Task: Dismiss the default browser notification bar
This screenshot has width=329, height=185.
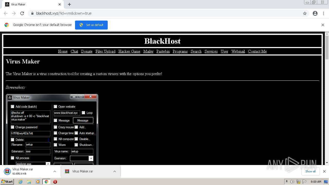Action: tap(323, 25)
